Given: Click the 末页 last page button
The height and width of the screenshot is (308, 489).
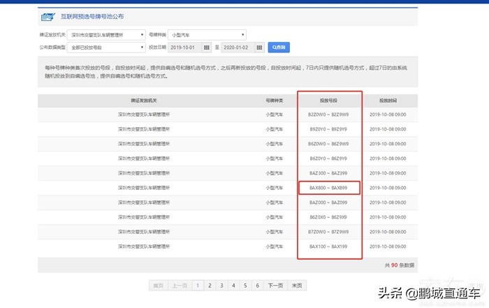Looking at the screenshot, I should (x=297, y=285).
